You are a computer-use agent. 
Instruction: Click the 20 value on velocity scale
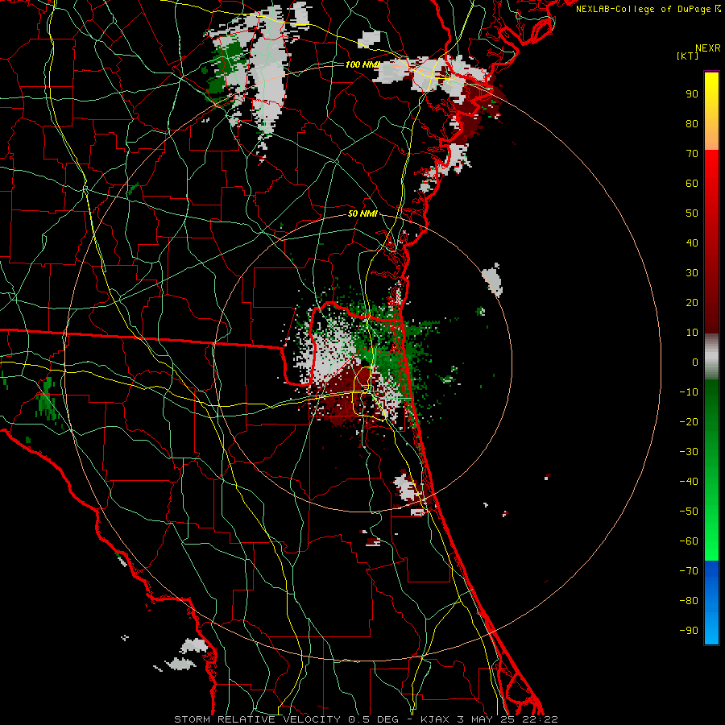692,303
